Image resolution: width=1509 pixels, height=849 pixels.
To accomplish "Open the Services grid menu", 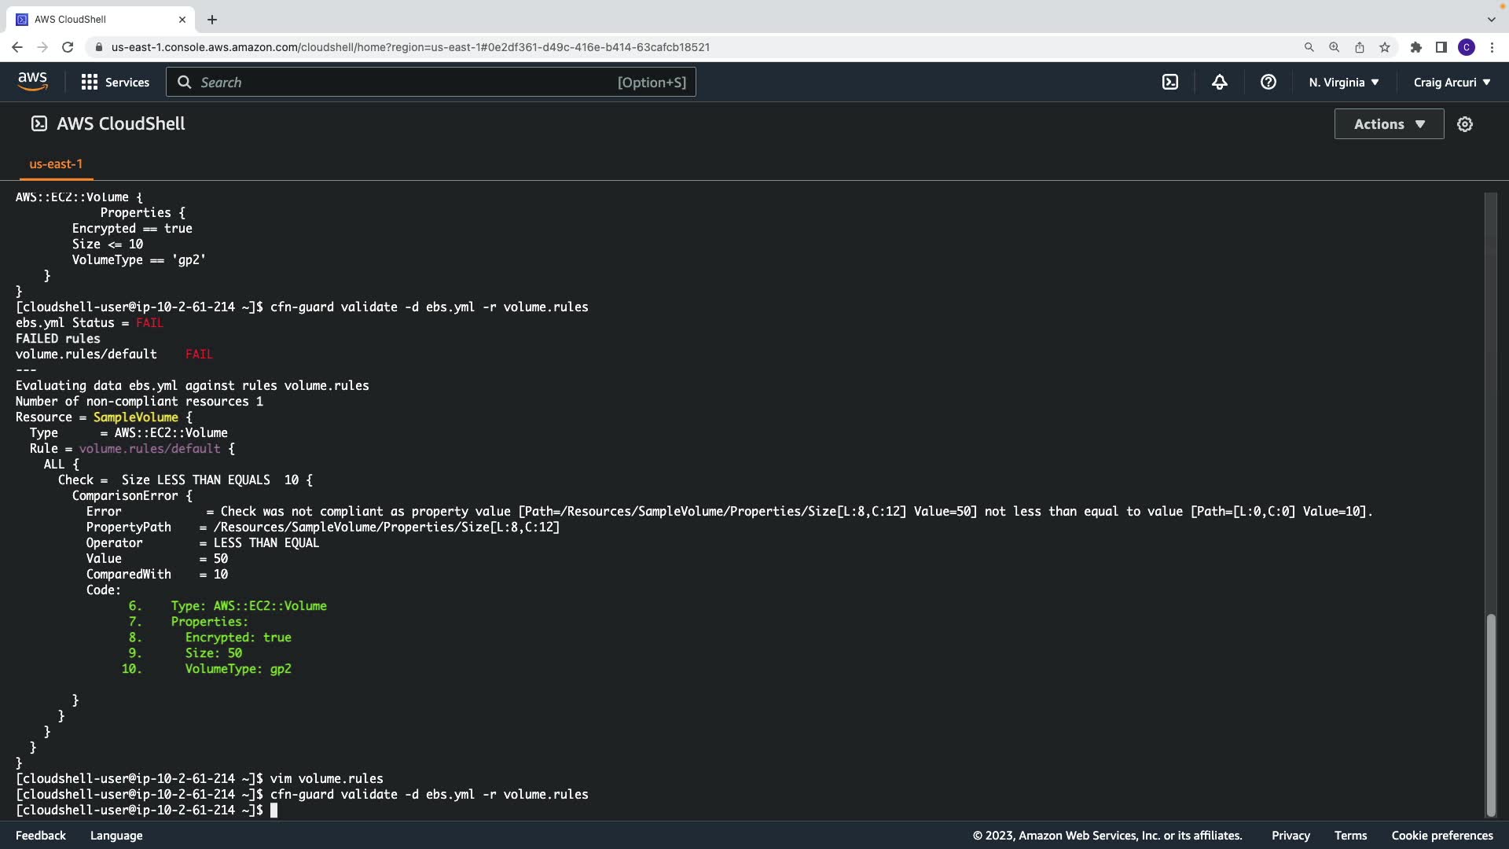I will (115, 82).
